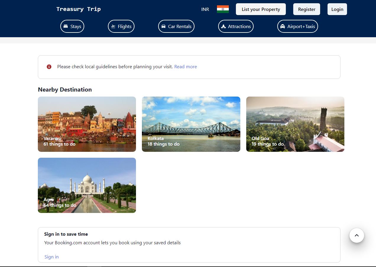Click the Sign in link
The image size is (376, 267).
pos(51,257)
